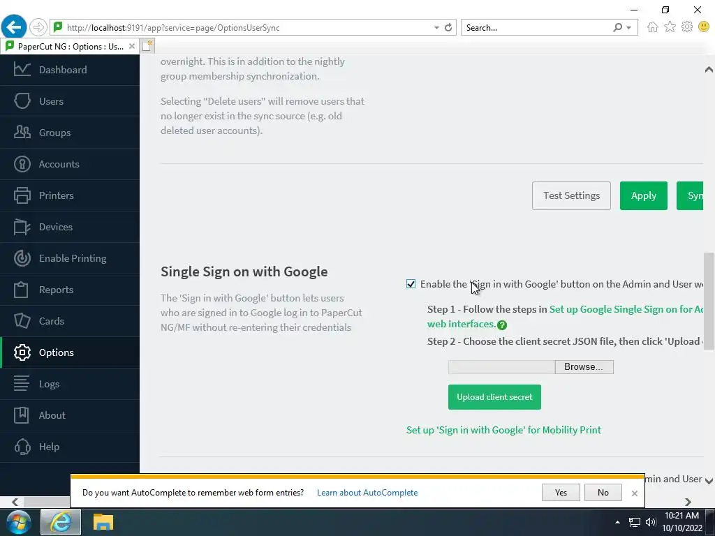Click the Users icon in sidebar
The height and width of the screenshot is (536, 715).
point(22,101)
